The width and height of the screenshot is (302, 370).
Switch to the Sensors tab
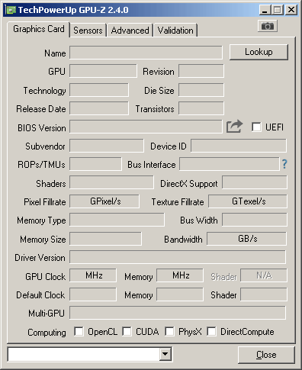88,31
